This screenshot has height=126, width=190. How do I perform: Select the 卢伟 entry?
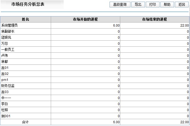click(x=5, y=56)
